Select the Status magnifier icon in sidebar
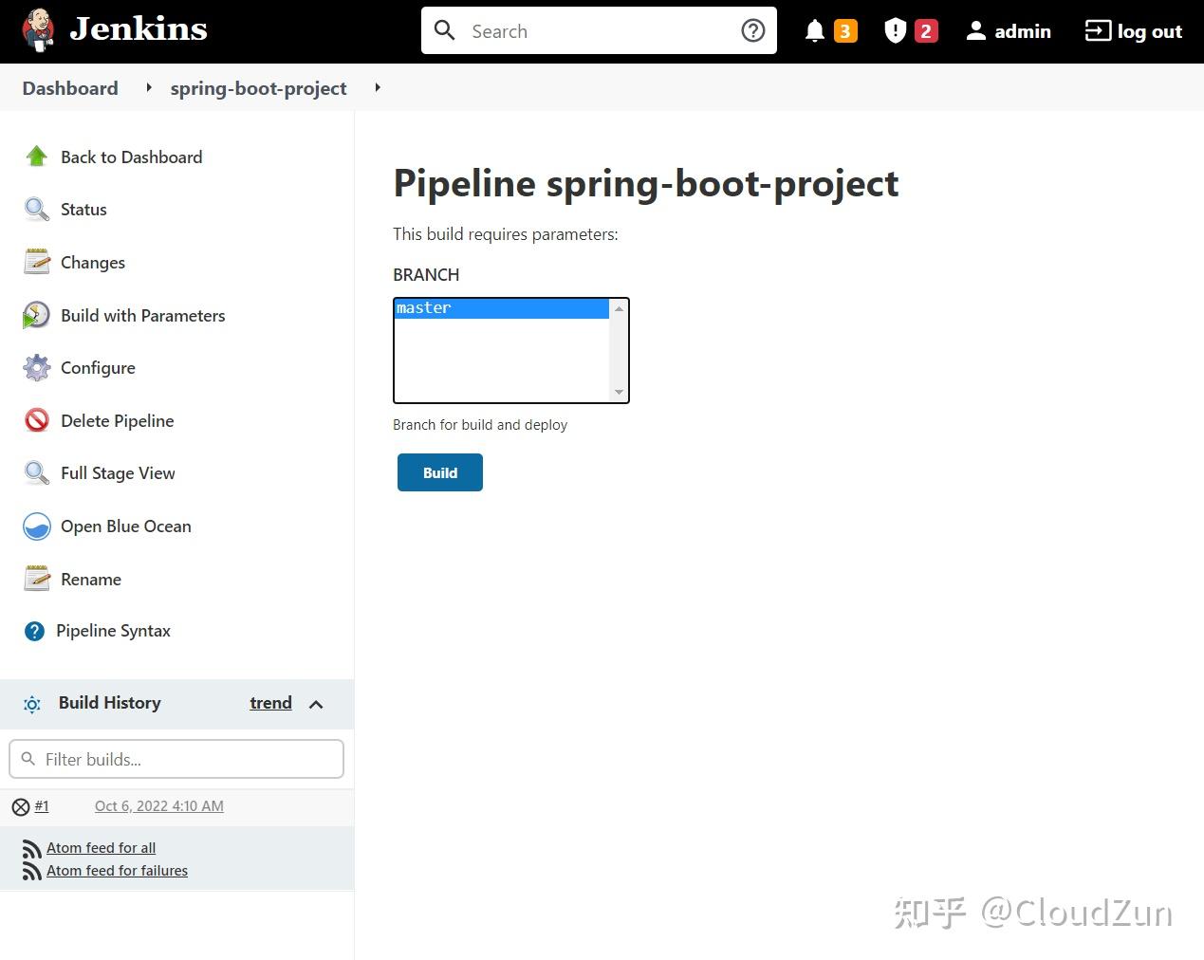The height and width of the screenshot is (960, 1204). [36, 209]
